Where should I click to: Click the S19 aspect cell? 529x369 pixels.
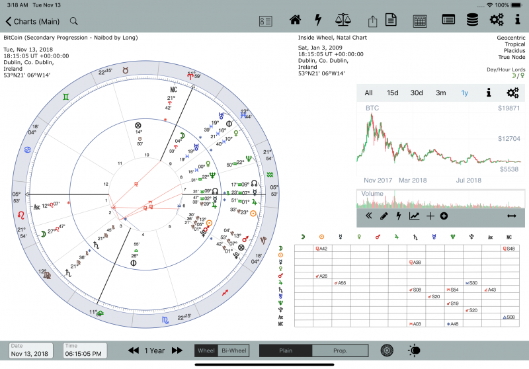(454, 304)
